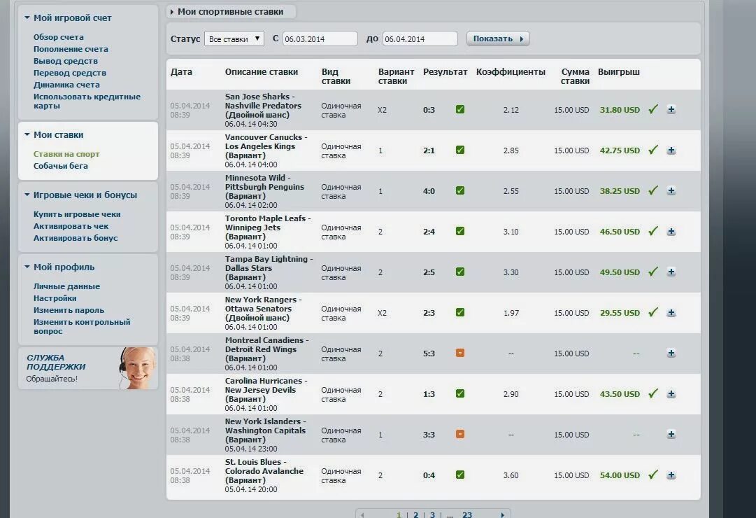Collapse the 'Игровые чеки и бонусы' section
This screenshot has width=756, height=518.
click(27, 195)
